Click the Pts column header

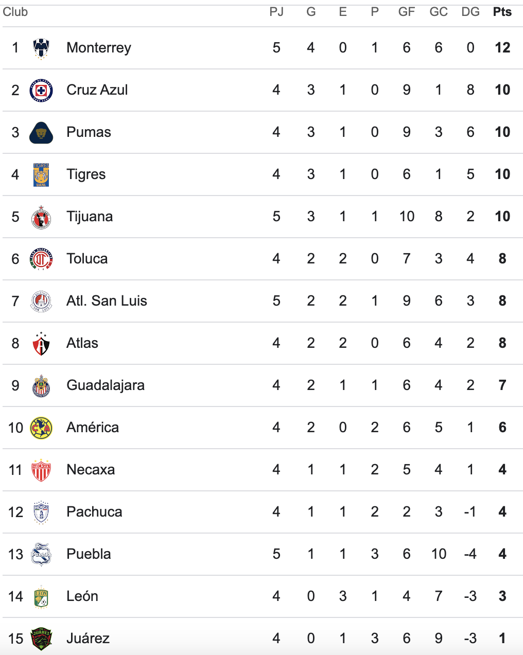pyautogui.click(x=502, y=12)
